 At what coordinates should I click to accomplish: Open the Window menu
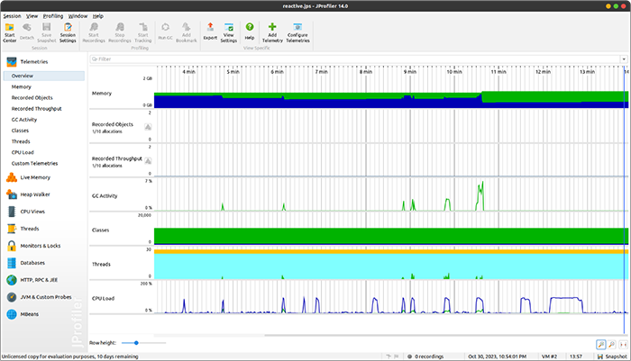click(x=78, y=16)
